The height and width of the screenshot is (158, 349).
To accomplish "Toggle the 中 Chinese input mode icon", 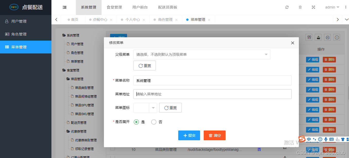I will pos(309,139).
